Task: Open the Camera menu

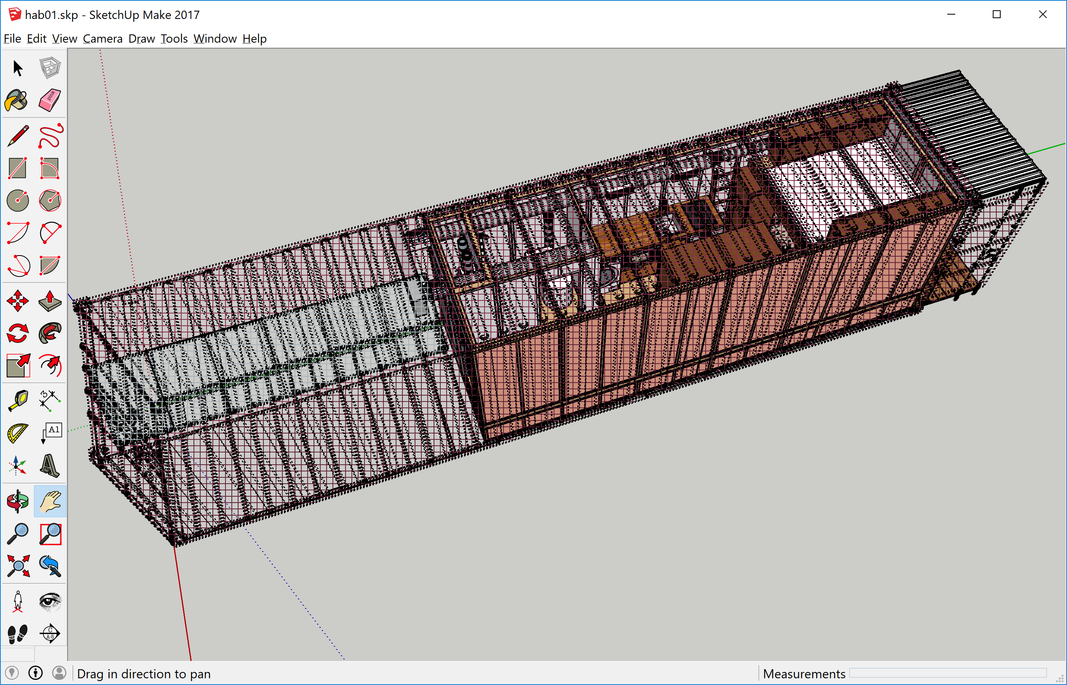Action: [x=103, y=39]
